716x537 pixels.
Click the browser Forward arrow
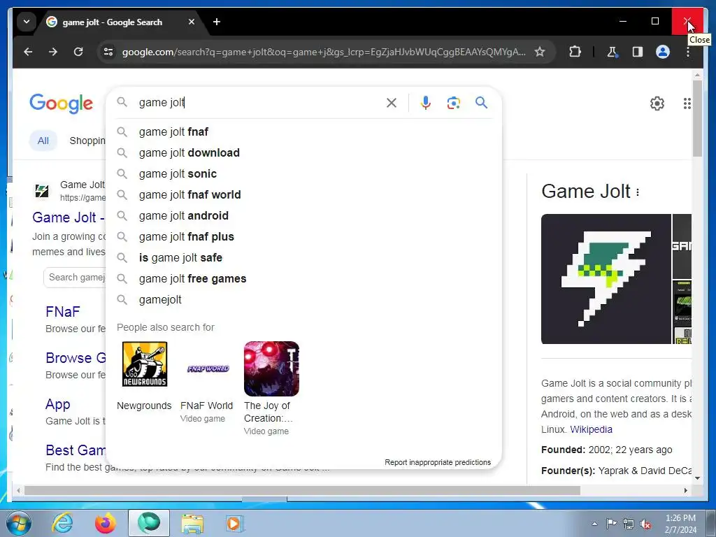click(x=53, y=52)
